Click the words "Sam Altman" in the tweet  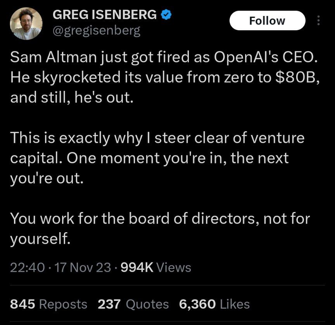tap(54, 57)
